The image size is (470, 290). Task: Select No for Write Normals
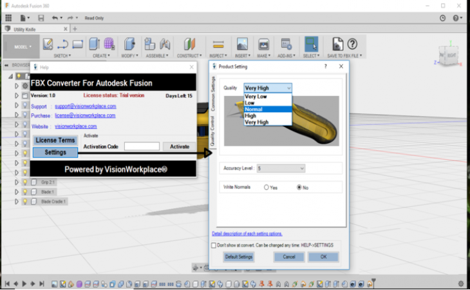(x=299, y=188)
